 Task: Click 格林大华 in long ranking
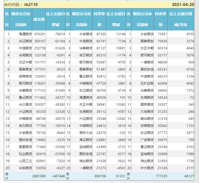pos(86,133)
